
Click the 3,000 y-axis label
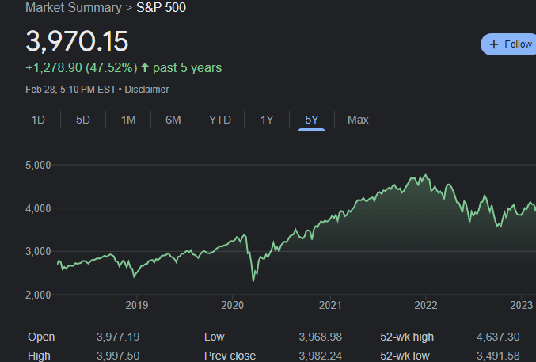[38, 251]
